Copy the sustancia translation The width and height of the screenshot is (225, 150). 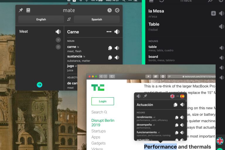pyautogui.click(x=110, y=57)
